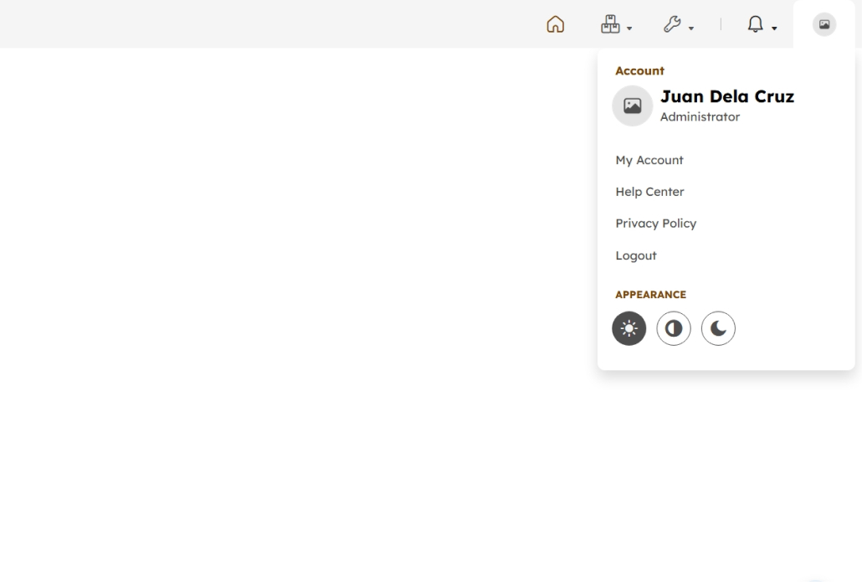Expand the notifications bell dropdown arrow
Image resolution: width=862 pixels, height=582 pixels.
[x=774, y=28]
